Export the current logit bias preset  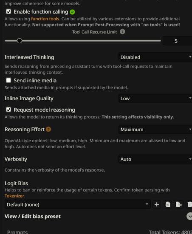[179, 204]
